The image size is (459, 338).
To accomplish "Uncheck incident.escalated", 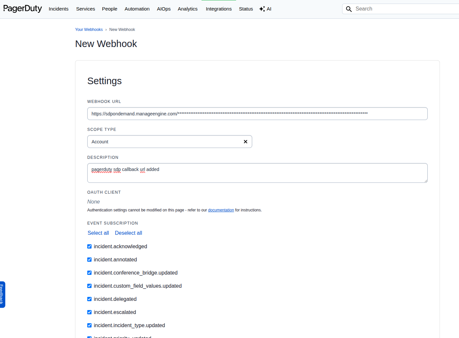I will 89,312.
